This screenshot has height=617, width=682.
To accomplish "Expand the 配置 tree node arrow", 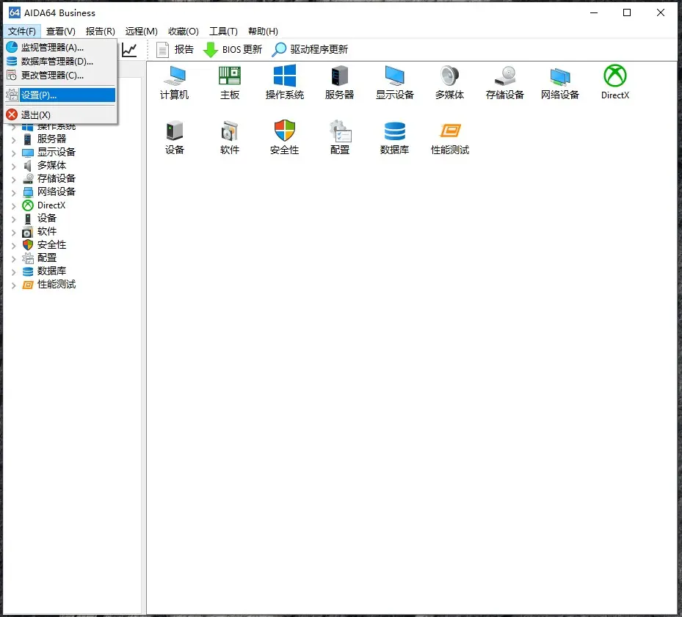I will coord(13,259).
